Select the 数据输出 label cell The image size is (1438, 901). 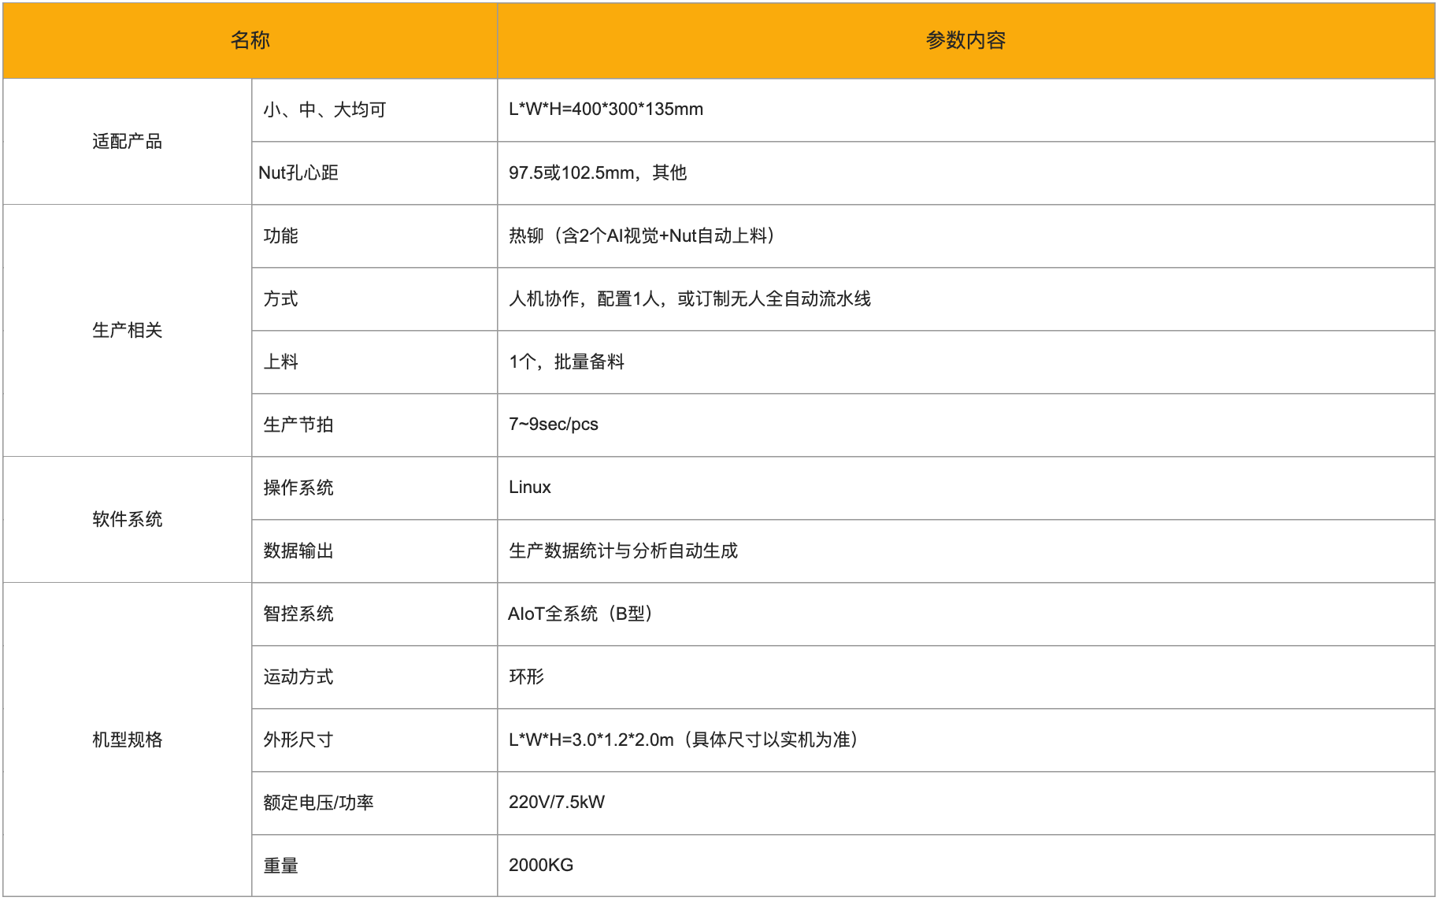tap(298, 551)
